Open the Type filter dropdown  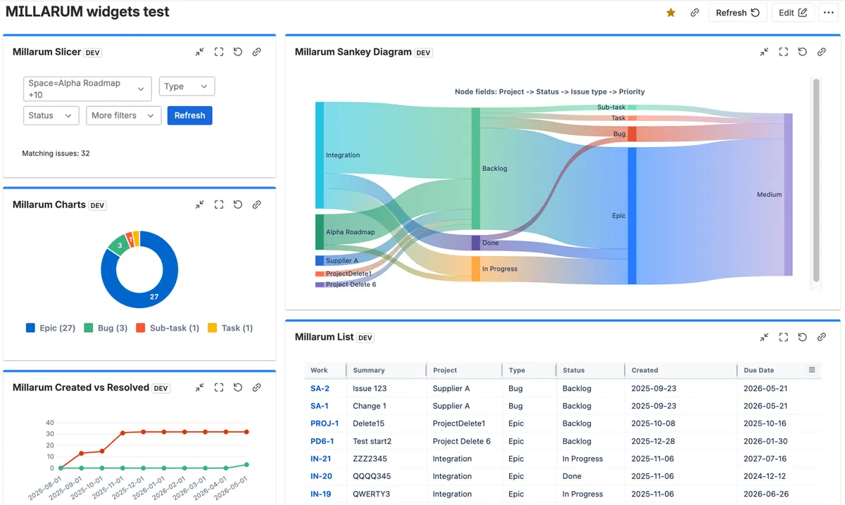pos(187,87)
